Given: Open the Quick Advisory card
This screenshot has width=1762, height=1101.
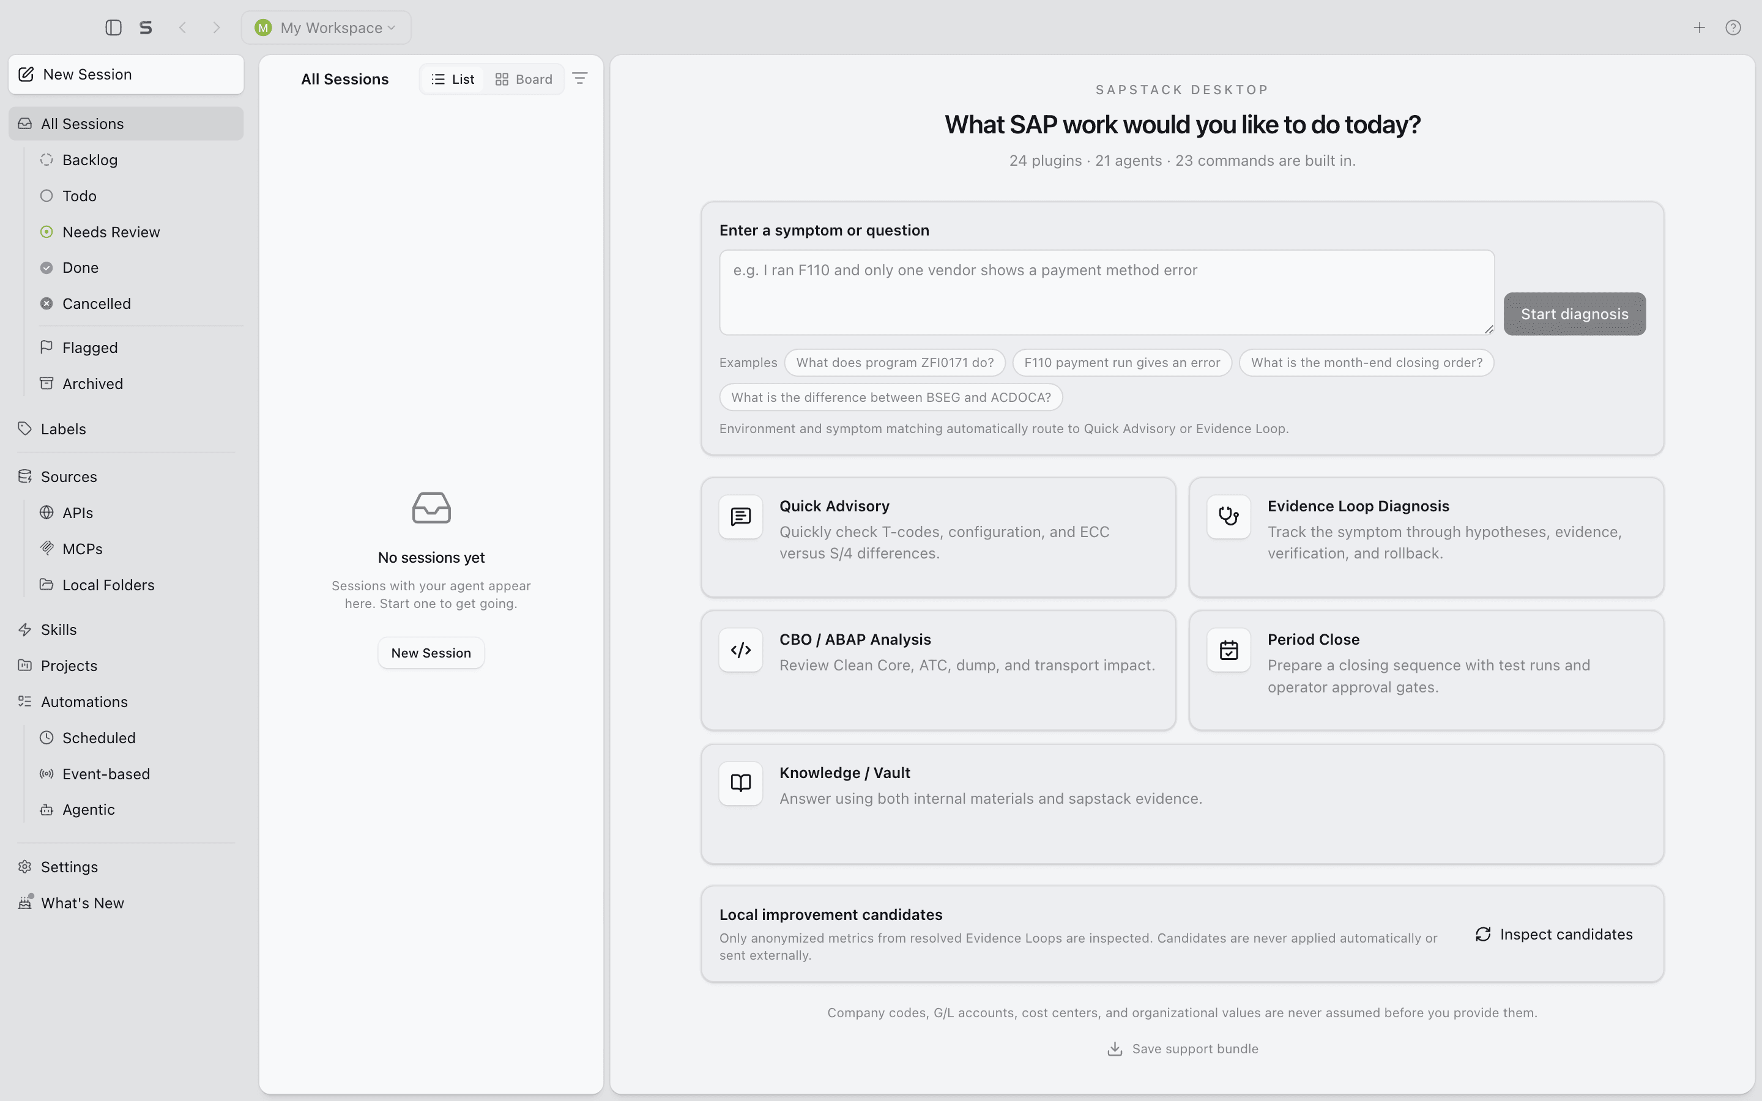Looking at the screenshot, I should pyautogui.click(x=938, y=538).
